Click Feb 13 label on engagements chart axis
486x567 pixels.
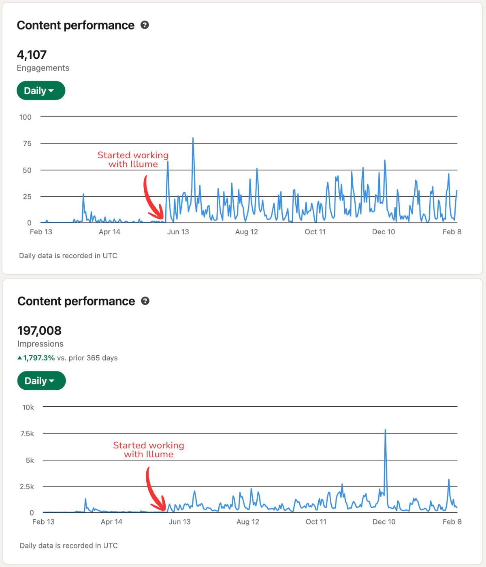[41, 232]
